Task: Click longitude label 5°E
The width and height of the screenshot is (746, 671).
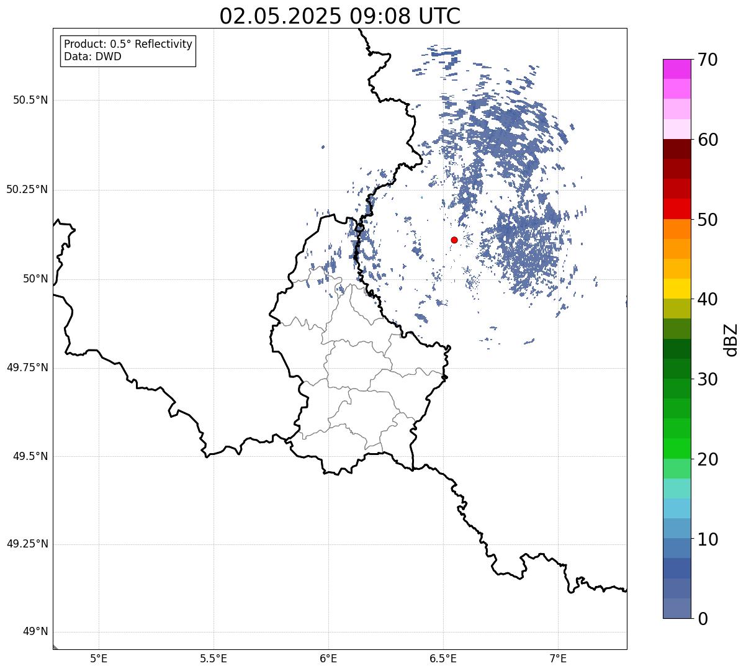Action: 99,658
